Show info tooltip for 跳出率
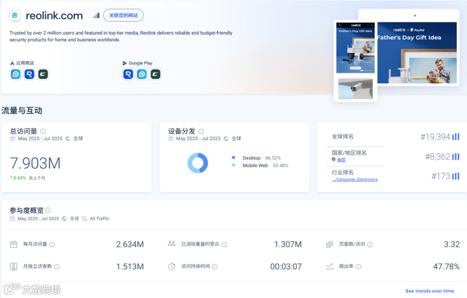Viewport: 467px width, 298px height. [358, 267]
